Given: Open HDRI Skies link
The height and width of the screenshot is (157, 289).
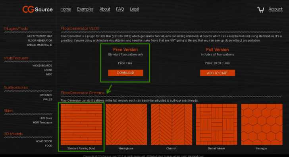Looking at the screenshot, I should [x=46, y=118].
